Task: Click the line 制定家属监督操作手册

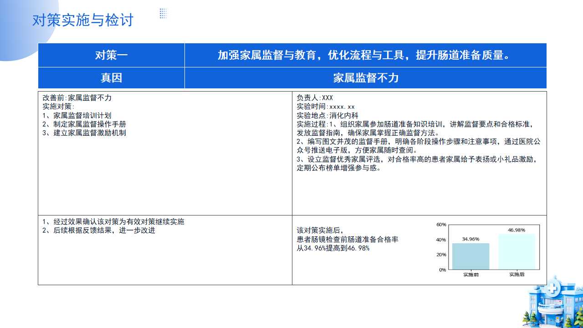Action: [x=84, y=124]
